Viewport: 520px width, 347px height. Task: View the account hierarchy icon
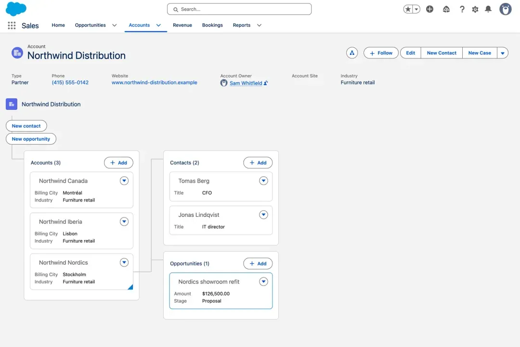click(352, 53)
